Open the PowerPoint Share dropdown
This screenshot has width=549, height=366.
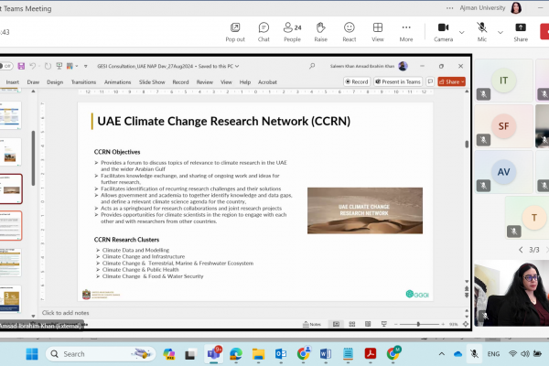[x=451, y=81]
